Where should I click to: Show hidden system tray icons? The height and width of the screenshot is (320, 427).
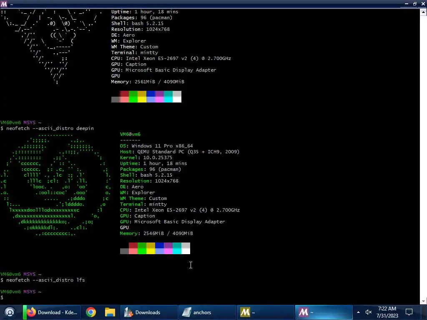tap(358, 312)
